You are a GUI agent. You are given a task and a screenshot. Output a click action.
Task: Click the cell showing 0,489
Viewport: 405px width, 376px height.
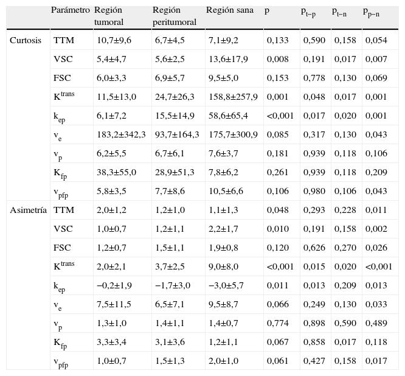point(375,324)
